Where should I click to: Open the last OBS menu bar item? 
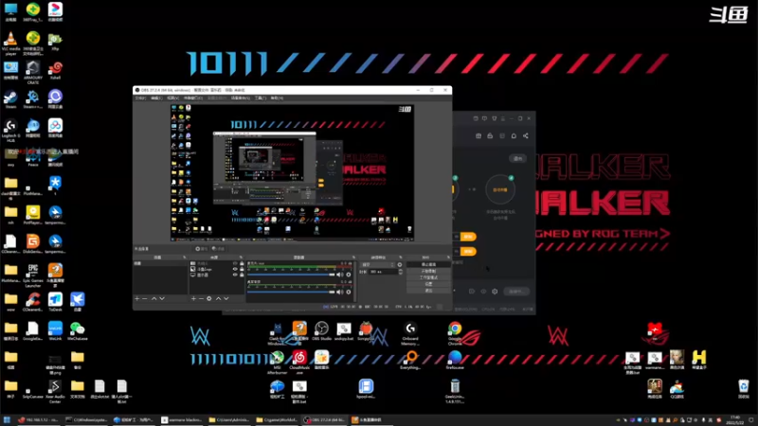click(x=277, y=98)
